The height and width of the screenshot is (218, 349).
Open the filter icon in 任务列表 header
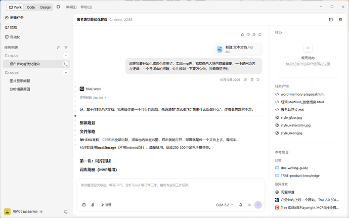[x=66, y=48]
